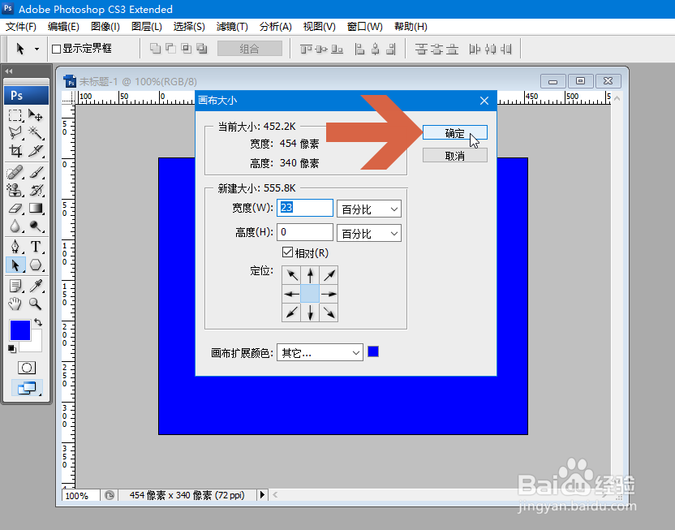This screenshot has height=530, width=675.
Task: Open 图层(L) menu
Action: pos(146,27)
